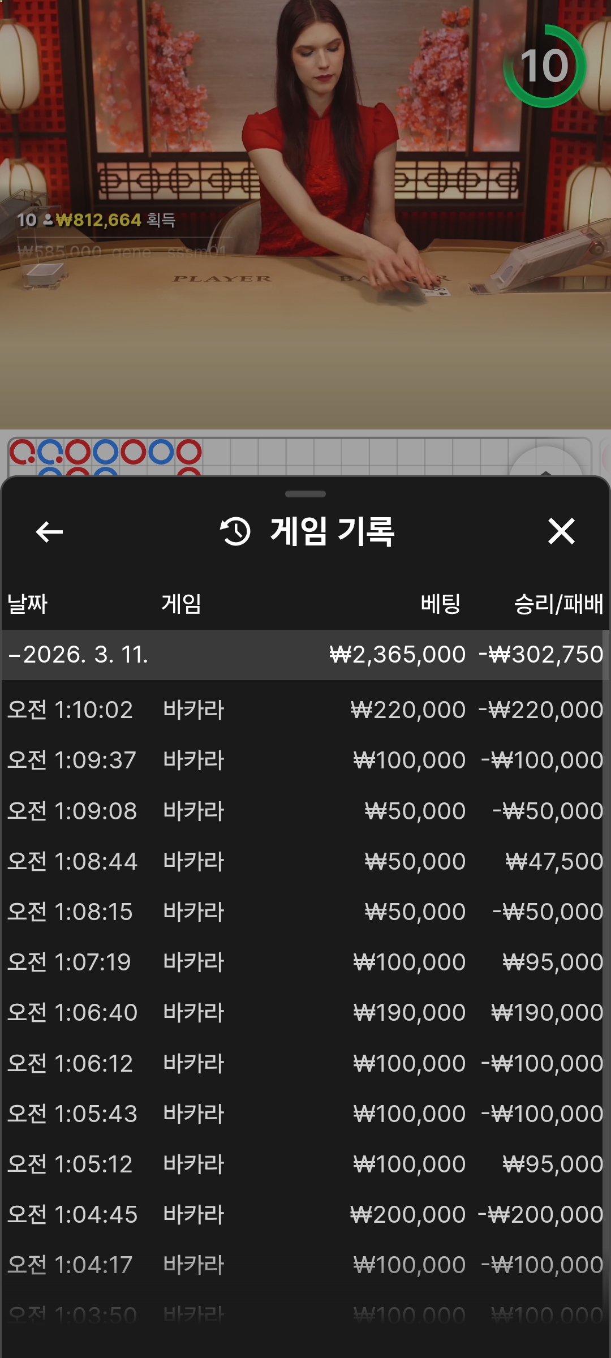
Task: Collapse the 2026. 3. 11. date group
Action: (15, 655)
